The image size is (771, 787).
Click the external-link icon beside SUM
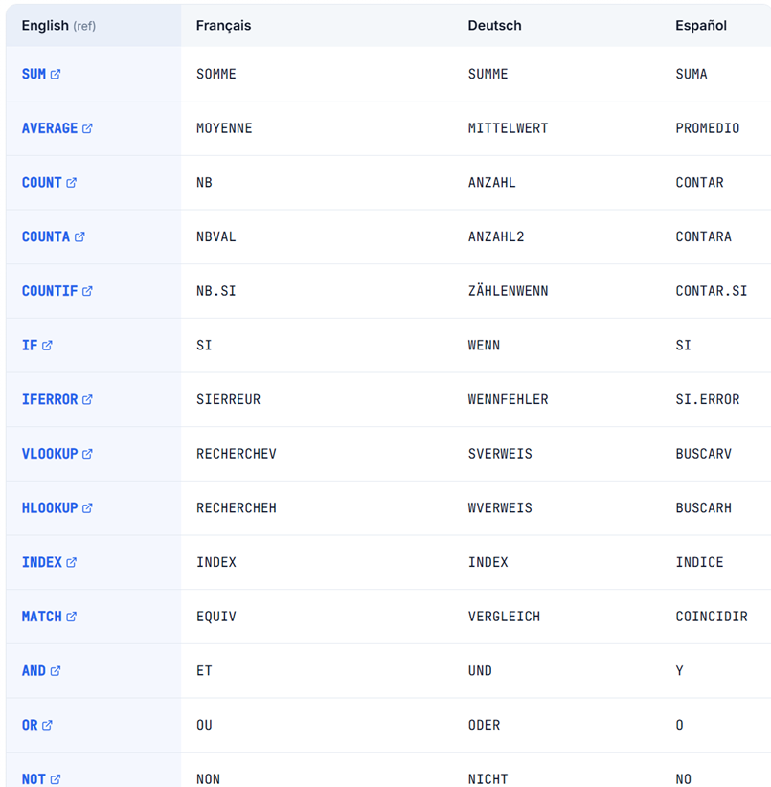56,75
